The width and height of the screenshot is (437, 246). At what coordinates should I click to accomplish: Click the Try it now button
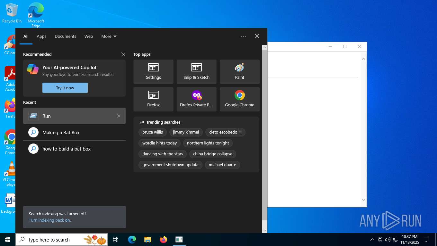65,88
